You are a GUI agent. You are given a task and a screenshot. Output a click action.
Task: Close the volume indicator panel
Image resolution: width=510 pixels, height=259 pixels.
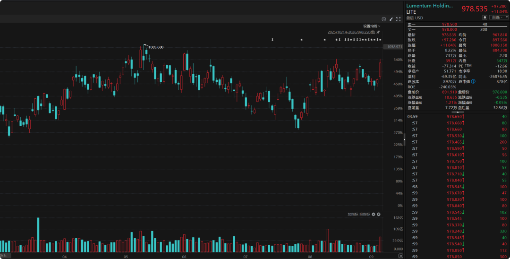(379, 215)
